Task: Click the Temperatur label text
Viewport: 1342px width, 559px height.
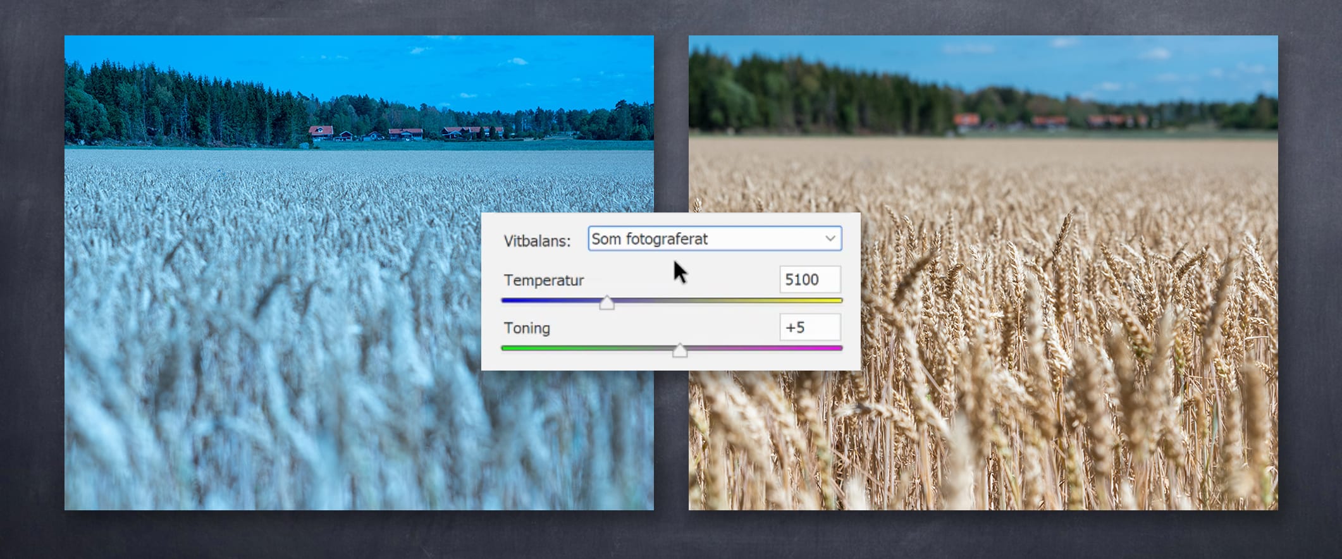Action: (x=543, y=280)
